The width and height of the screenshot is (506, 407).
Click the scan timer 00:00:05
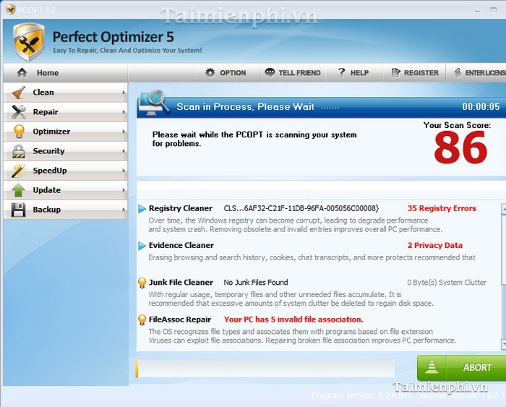tap(481, 107)
